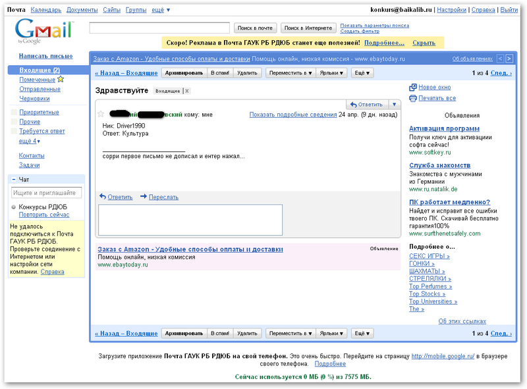Screen dimensions: 527x389
Task: Click the square next to Приоритетные
Action: point(14,113)
